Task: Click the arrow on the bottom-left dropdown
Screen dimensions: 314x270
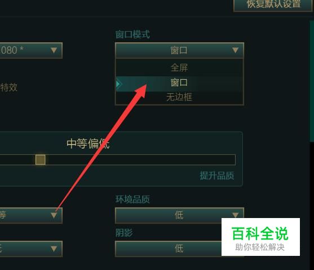Action: (54, 249)
